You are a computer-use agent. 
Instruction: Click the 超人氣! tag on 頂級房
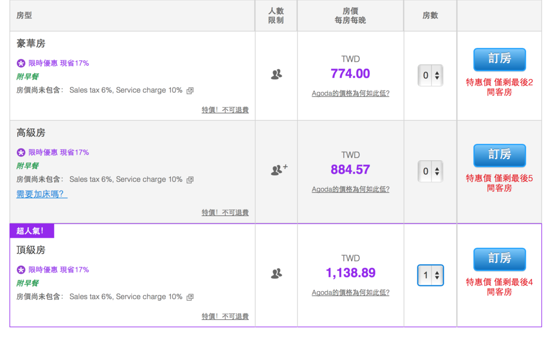point(32,231)
